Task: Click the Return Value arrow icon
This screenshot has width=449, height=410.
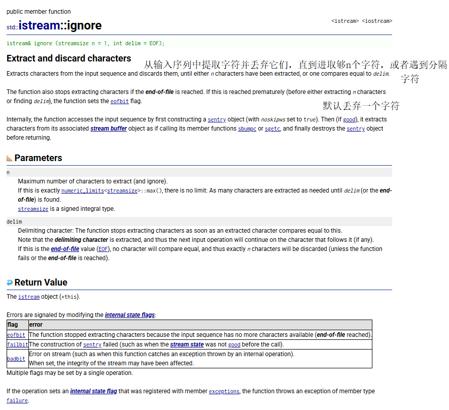Action: 10,282
